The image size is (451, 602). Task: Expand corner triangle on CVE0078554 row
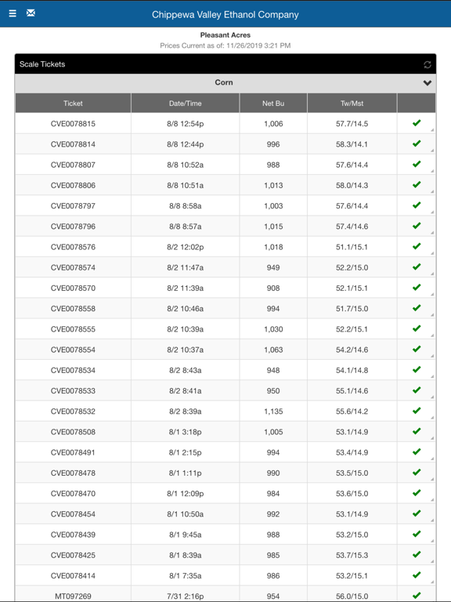point(432,356)
